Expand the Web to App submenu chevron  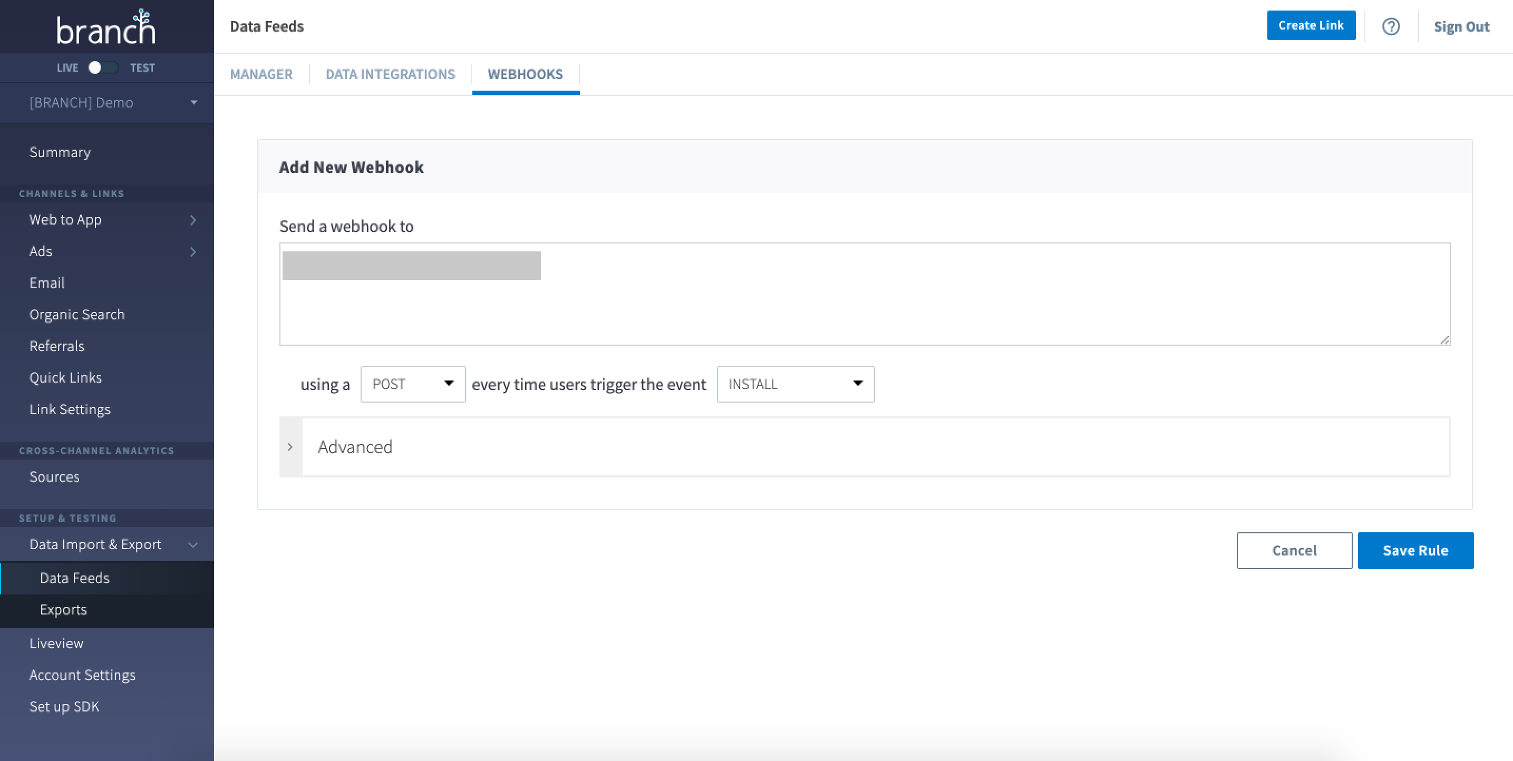click(192, 220)
